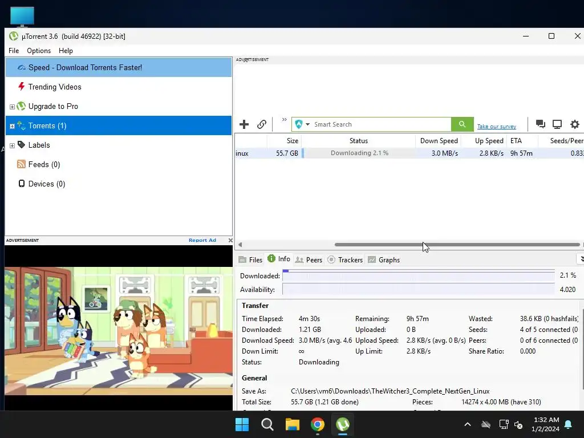The width and height of the screenshot is (584, 438).
Task: Open Google Chrome from the taskbar
Action: coord(317,424)
